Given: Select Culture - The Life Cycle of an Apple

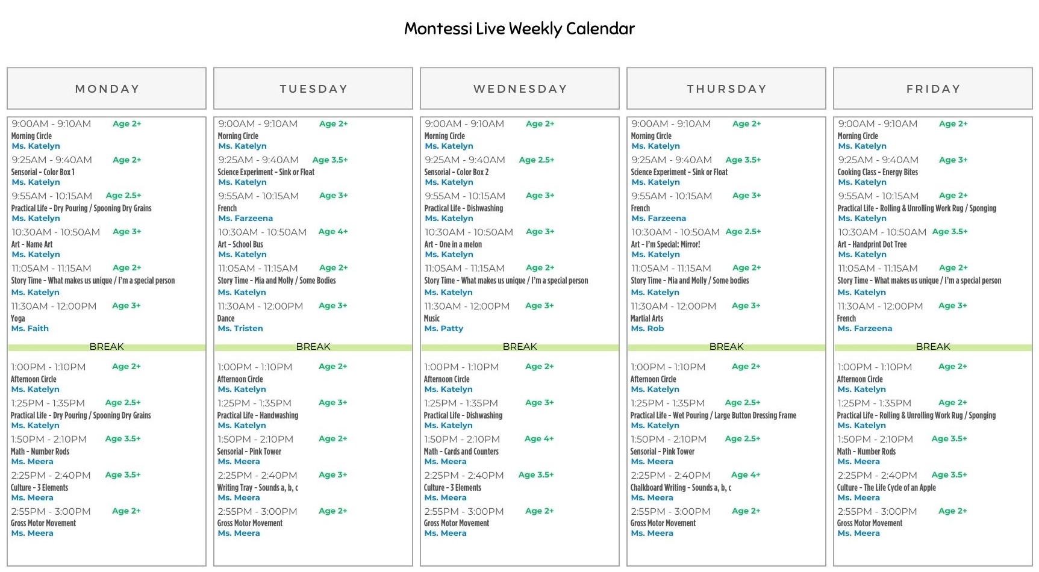Looking at the screenshot, I should (886, 488).
